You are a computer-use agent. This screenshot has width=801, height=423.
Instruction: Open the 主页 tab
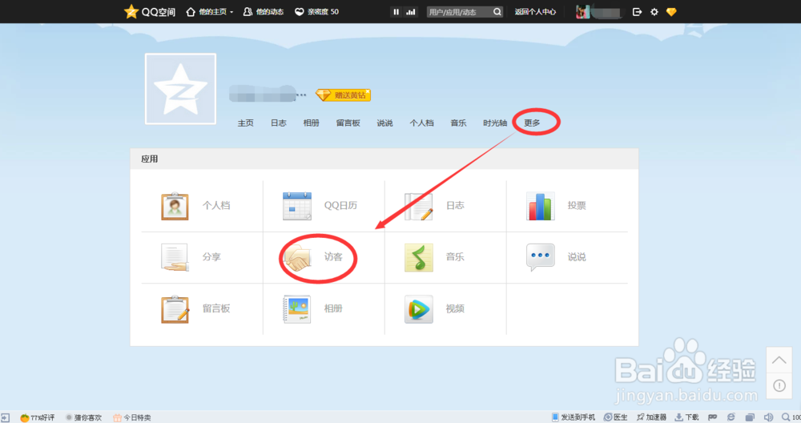(246, 123)
